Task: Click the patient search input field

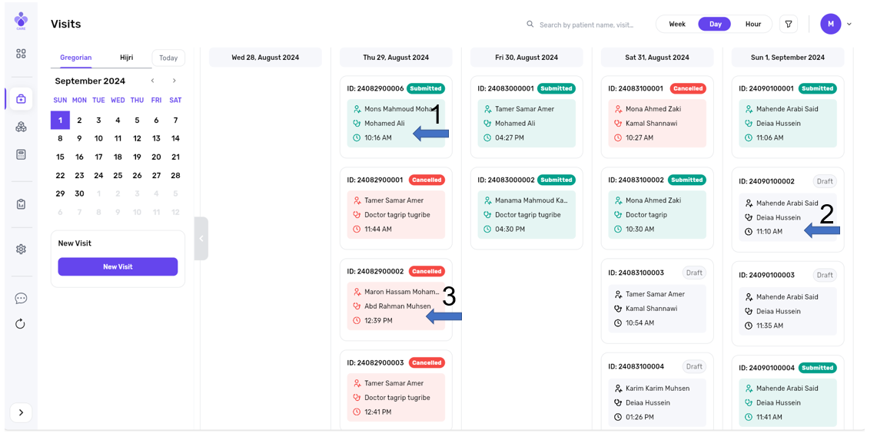Action: pos(588,25)
